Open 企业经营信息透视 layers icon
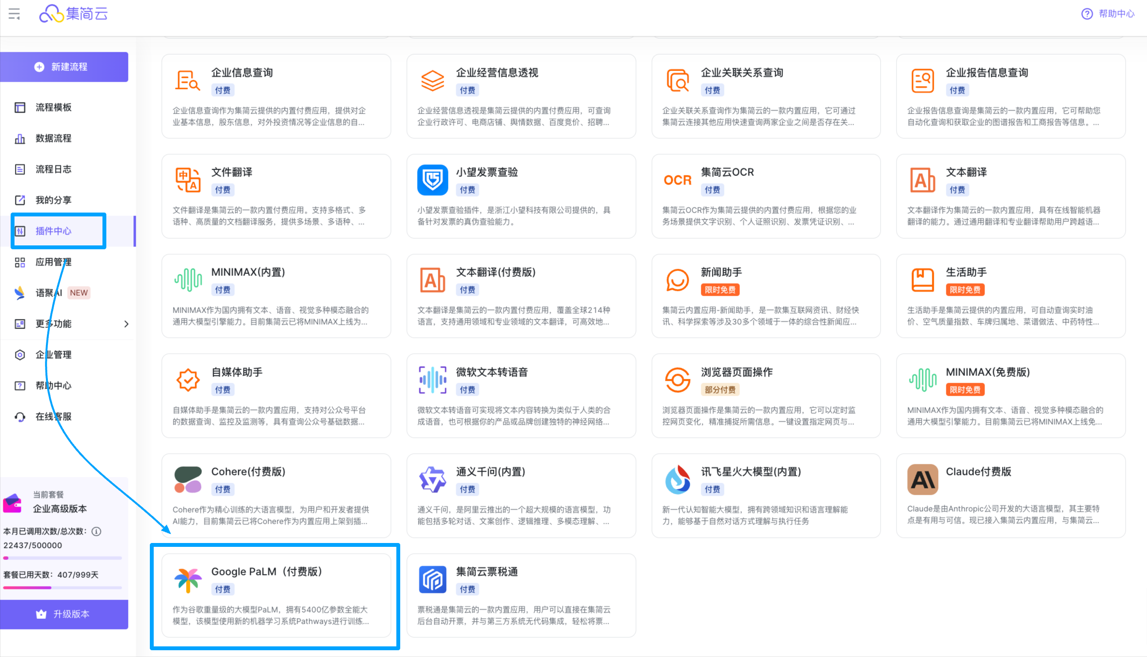Screen dimensions: 1147x657 click(x=433, y=81)
